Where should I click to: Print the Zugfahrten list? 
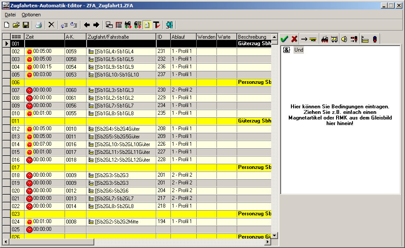tap(38, 25)
